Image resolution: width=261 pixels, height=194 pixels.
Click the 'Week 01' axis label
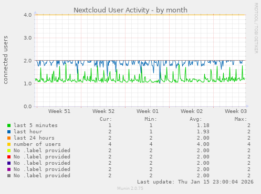(148, 111)
